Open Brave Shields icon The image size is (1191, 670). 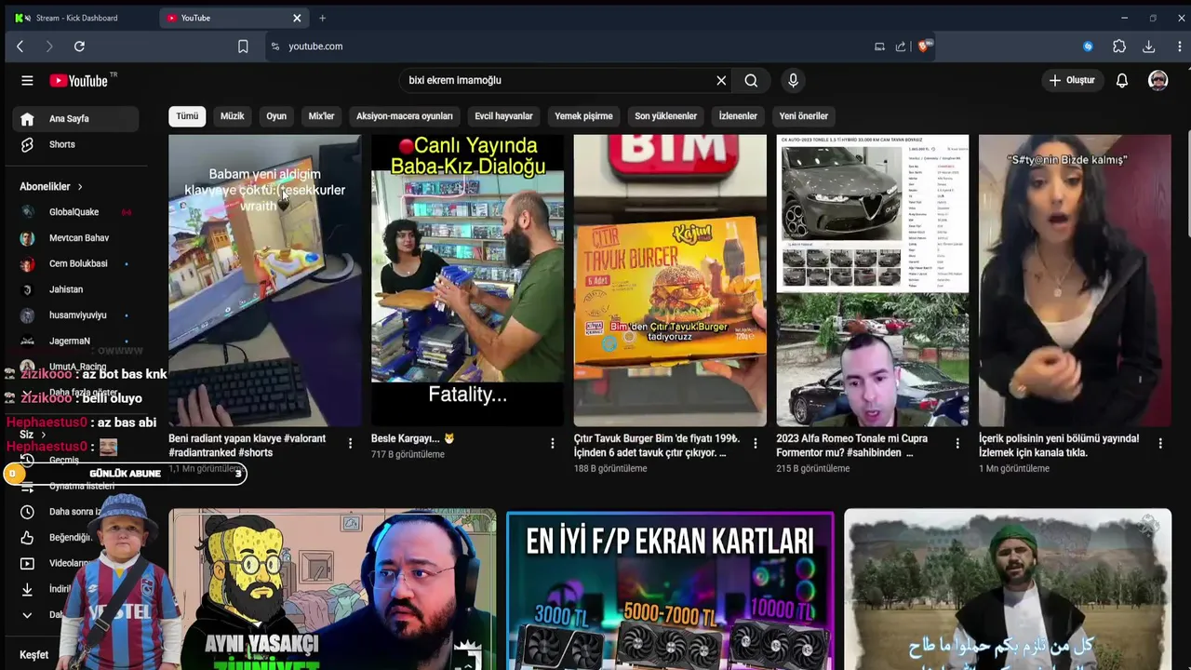[924, 46]
